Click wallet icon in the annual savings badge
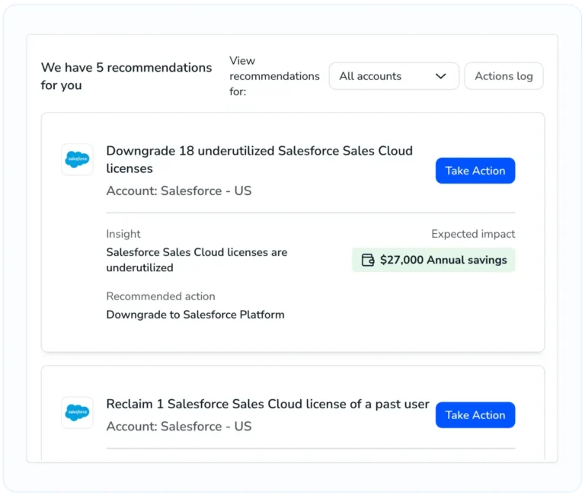 click(368, 260)
